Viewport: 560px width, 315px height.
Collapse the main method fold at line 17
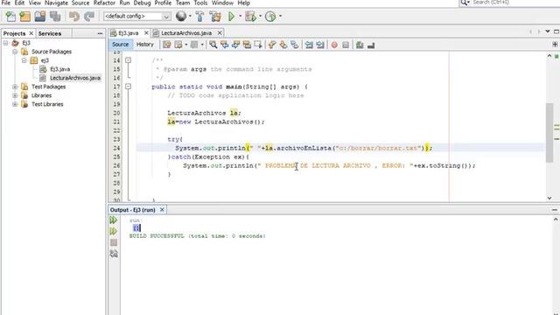tap(129, 87)
